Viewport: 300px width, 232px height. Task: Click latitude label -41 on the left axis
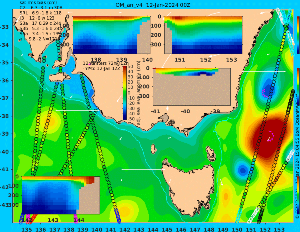tap(4, 170)
